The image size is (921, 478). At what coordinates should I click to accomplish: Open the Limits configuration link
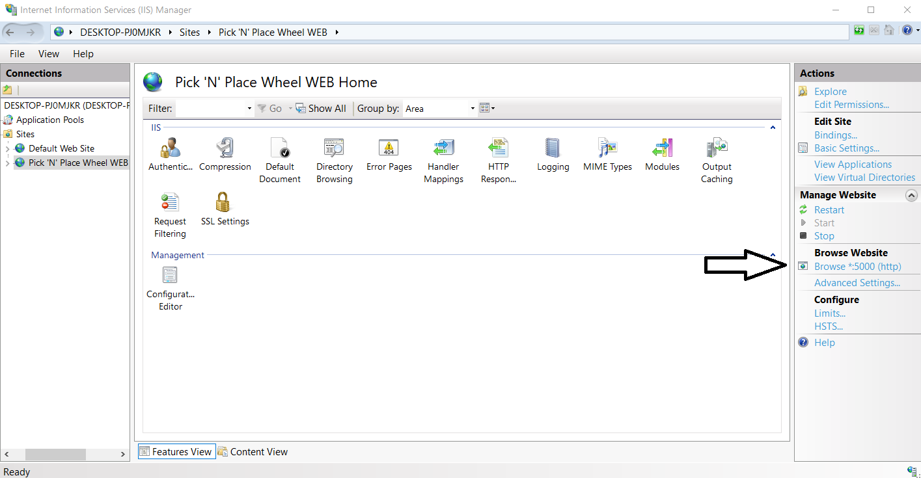click(830, 313)
